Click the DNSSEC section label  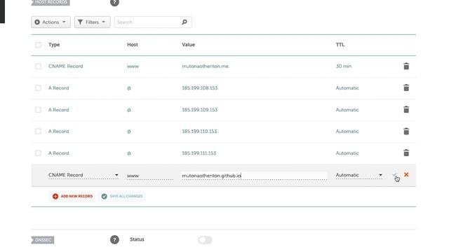43,240
